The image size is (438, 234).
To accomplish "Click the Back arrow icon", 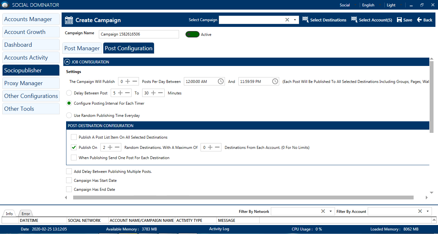I will click(419, 20).
